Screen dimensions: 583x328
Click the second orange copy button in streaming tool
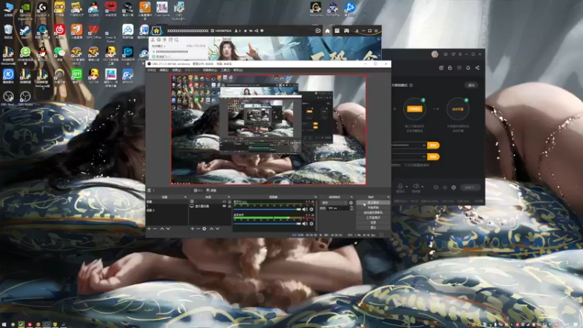[433, 157]
